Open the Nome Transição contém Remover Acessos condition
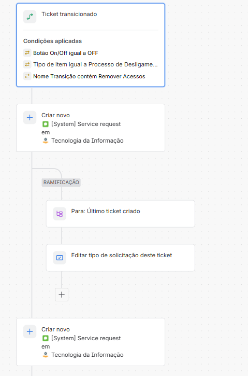Viewport: 248px width, 376px height. click(89, 76)
